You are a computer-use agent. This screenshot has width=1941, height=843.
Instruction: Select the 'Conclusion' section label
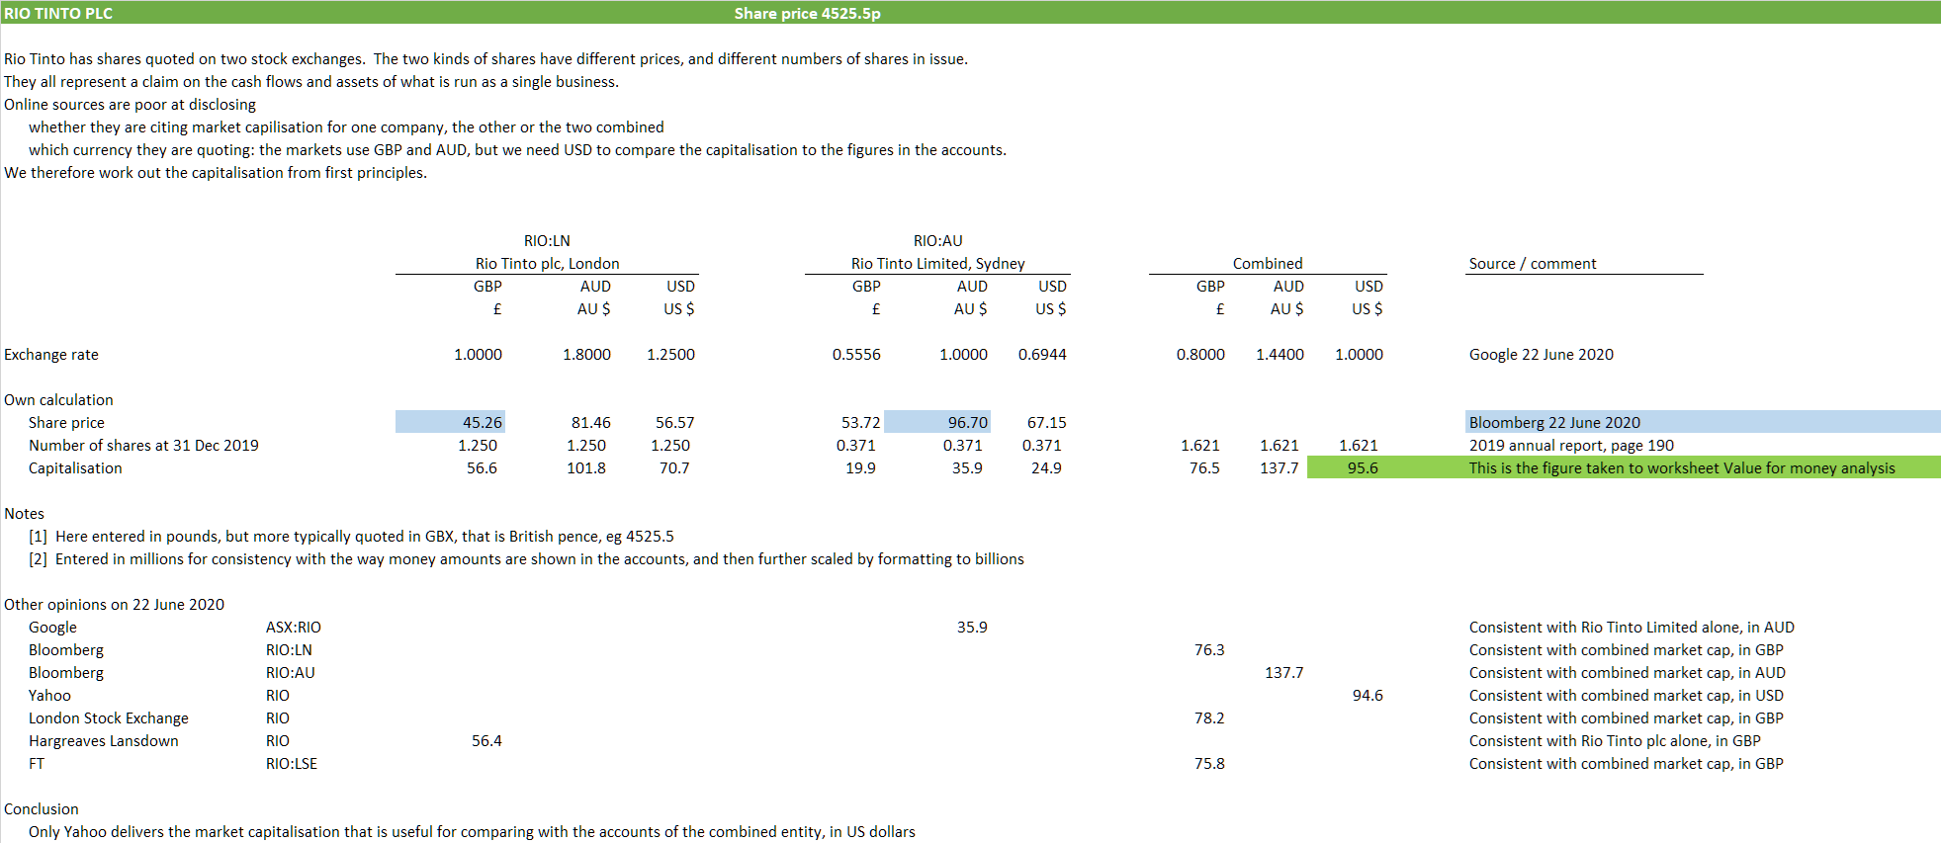point(42,808)
